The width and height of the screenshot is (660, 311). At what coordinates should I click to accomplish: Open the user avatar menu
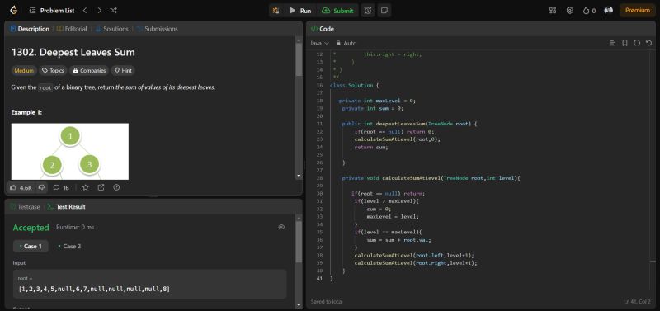click(x=609, y=11)
